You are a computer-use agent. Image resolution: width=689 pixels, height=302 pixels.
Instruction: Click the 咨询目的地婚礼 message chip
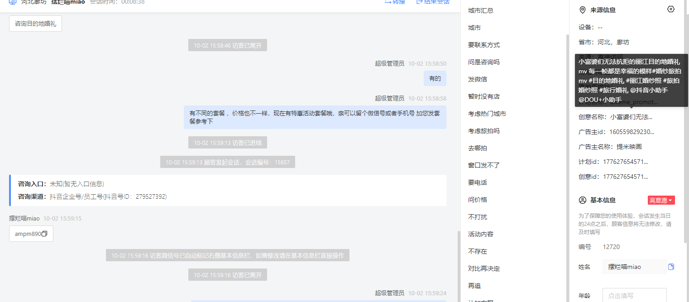pos(35,24)
